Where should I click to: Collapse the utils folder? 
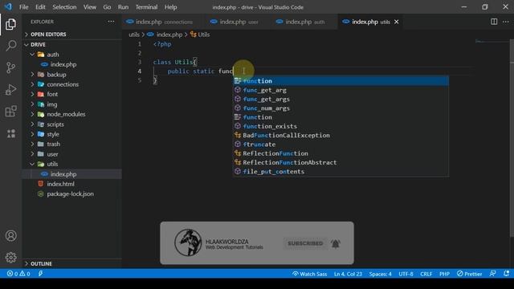(x=52, y=164)
